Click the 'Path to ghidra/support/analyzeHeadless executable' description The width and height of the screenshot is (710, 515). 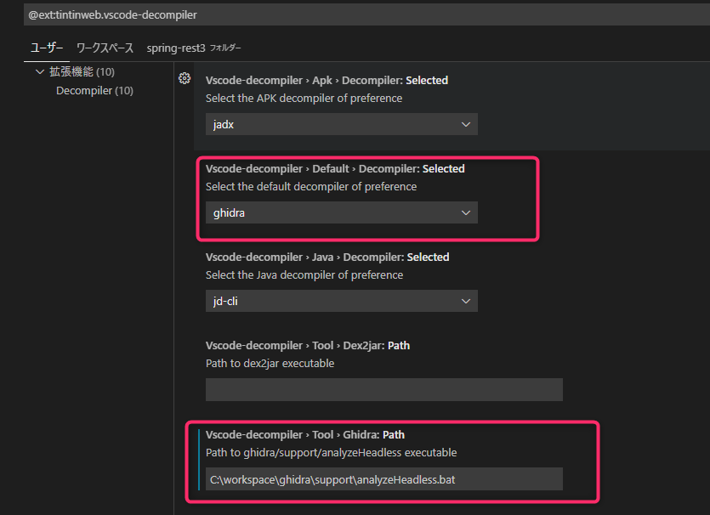(x=331, y=453)
